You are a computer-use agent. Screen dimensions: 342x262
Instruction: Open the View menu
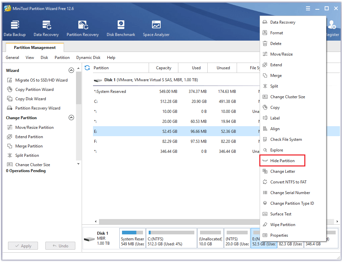[30, 58]
